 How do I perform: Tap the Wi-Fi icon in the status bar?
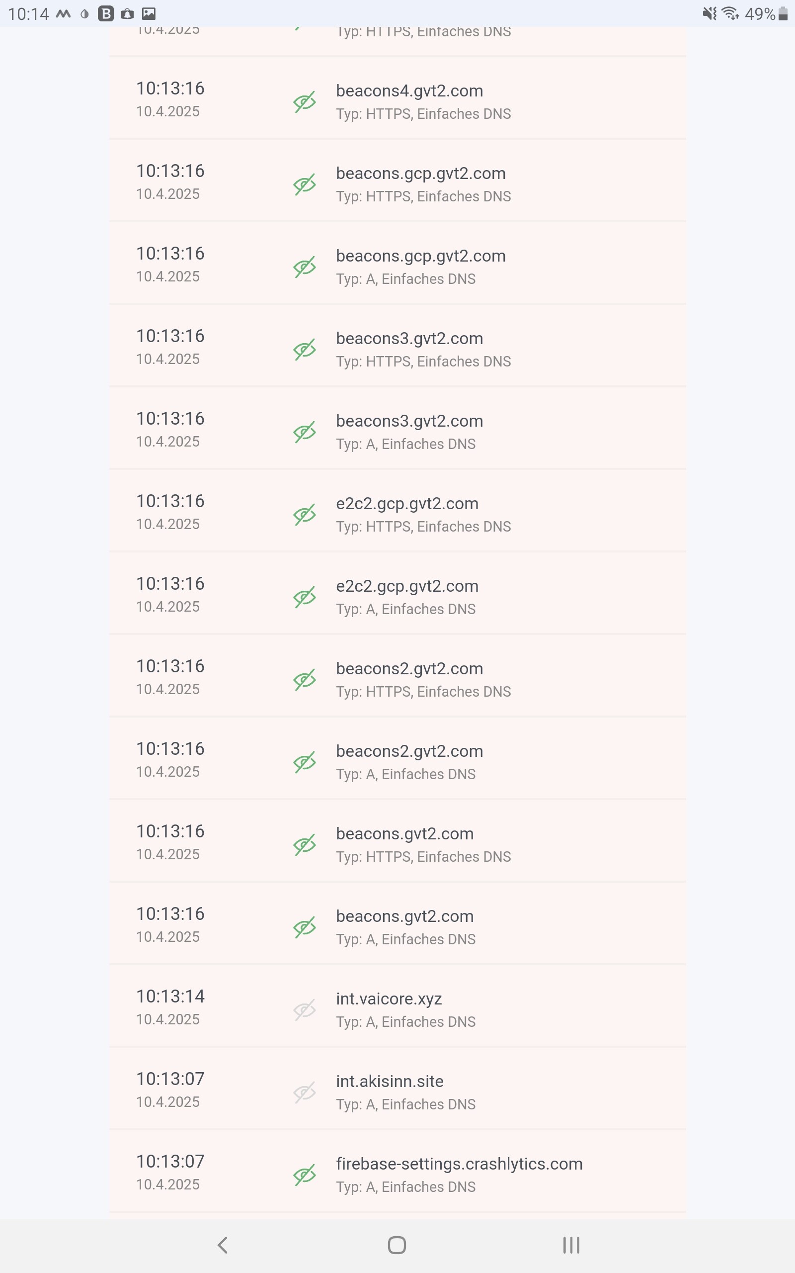730,13
